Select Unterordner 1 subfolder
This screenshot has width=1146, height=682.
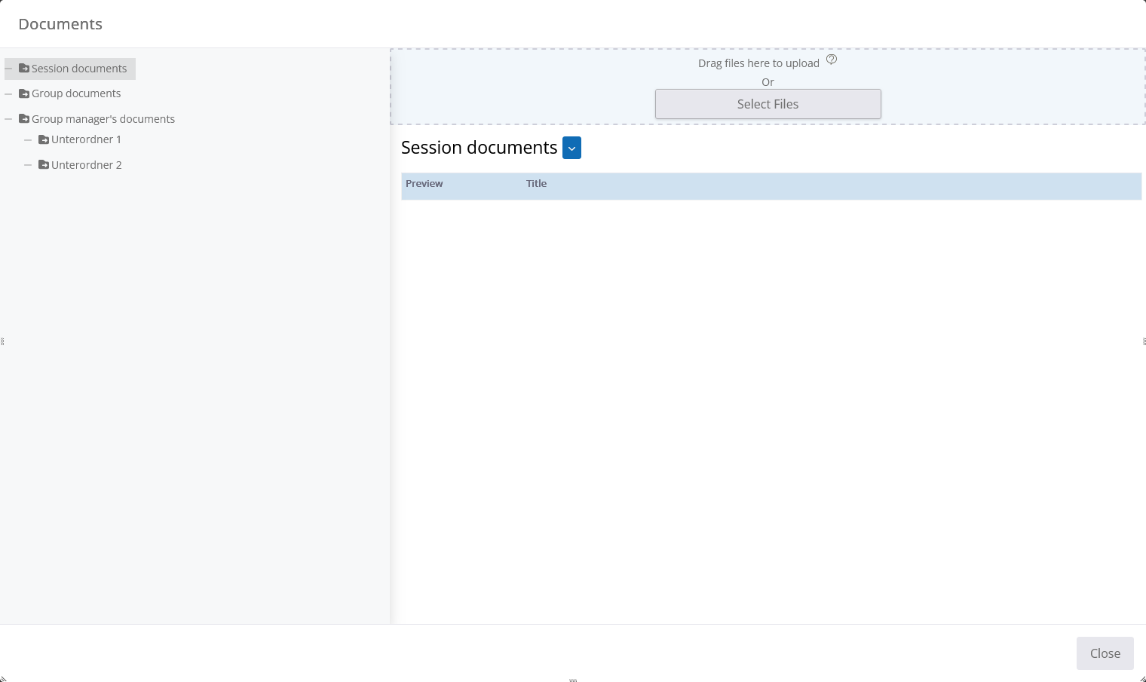[x=86, y=139]
